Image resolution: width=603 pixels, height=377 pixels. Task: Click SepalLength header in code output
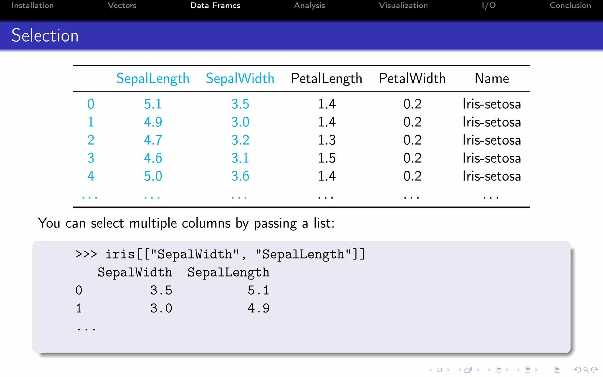pos(228,273)
